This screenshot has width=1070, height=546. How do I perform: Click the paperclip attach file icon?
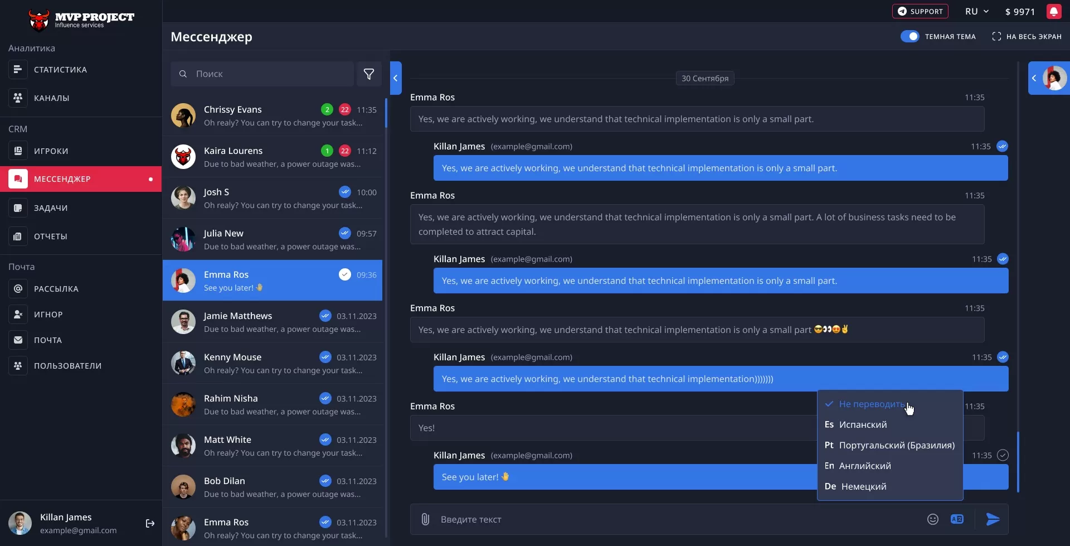tap(425, 519)
